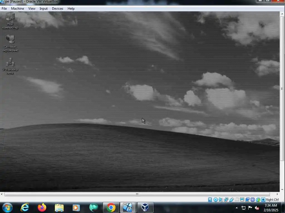Open the View menu

coord(32,9)
